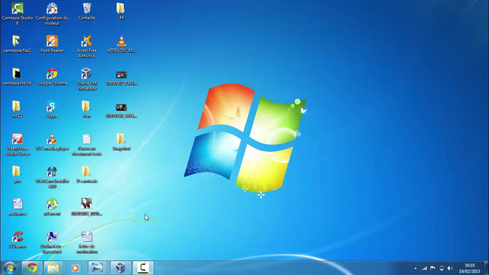The width and height of the screenshot is (489, 275).
Task: Launch CCleaner from the desktop
Action: click(17, 240)
